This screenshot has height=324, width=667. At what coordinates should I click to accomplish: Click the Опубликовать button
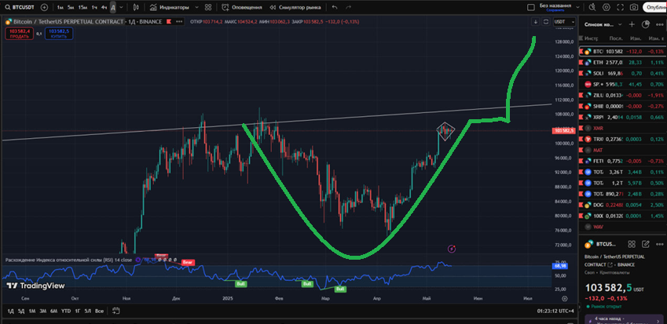654,7
